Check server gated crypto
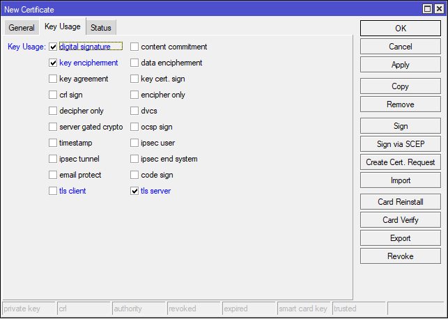The height and width of the screenshot is (319, 448). (53, 127)
